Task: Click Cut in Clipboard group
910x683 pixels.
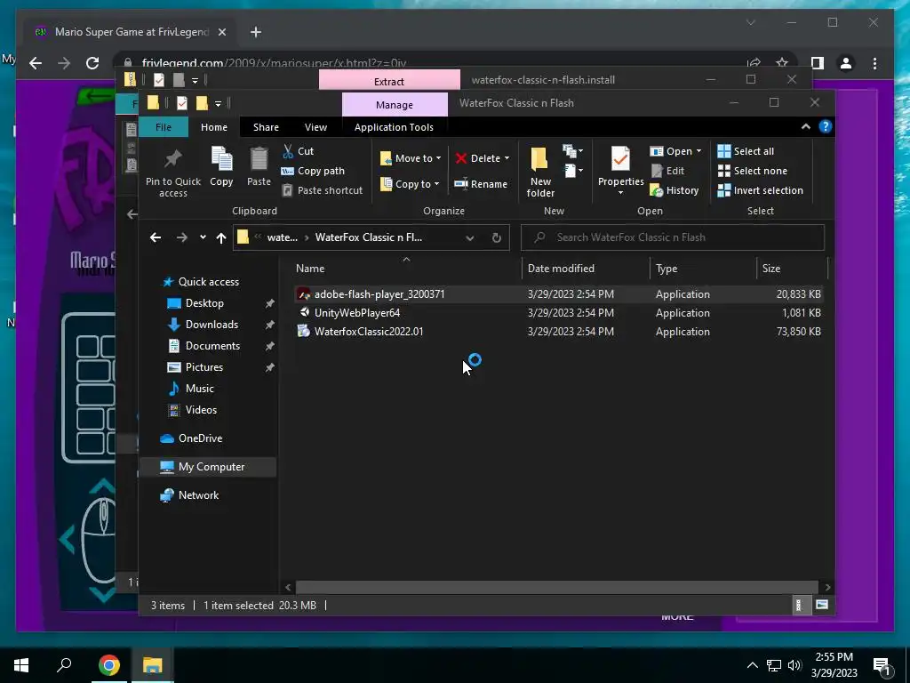Action: click(x=298, y=151)
